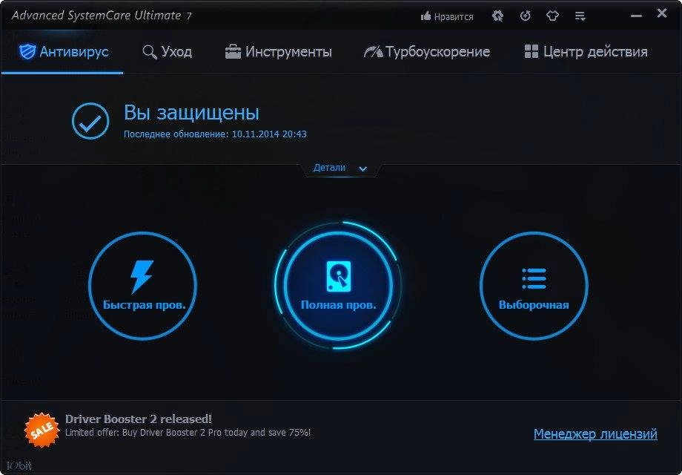Click the Нравится like button

(x=447, y=16)
